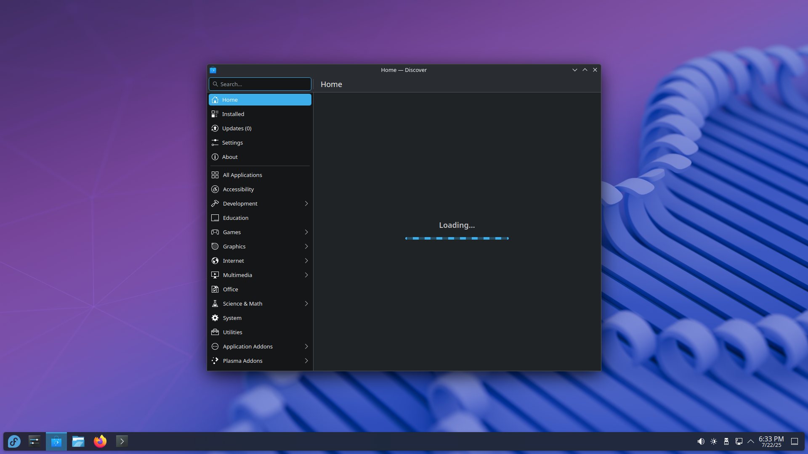Click the magnifier icon in search box

tap(215, 84)
